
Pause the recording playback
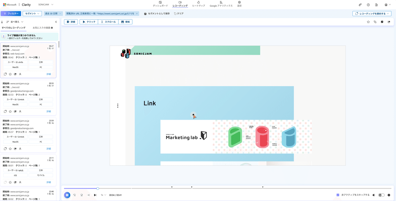pos(67,195)
